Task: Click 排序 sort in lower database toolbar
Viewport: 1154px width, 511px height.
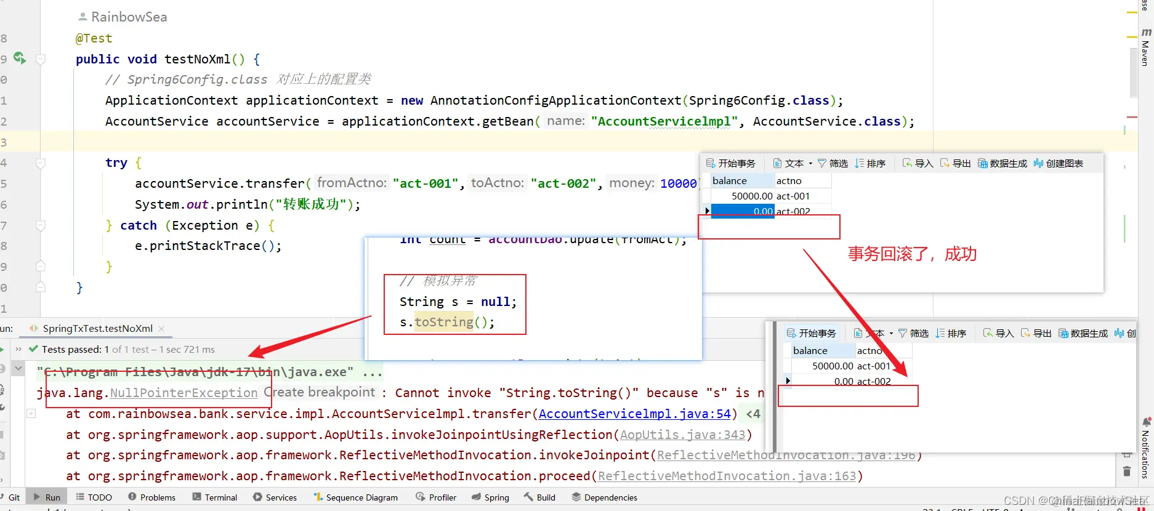Action: tap(951, 333)
